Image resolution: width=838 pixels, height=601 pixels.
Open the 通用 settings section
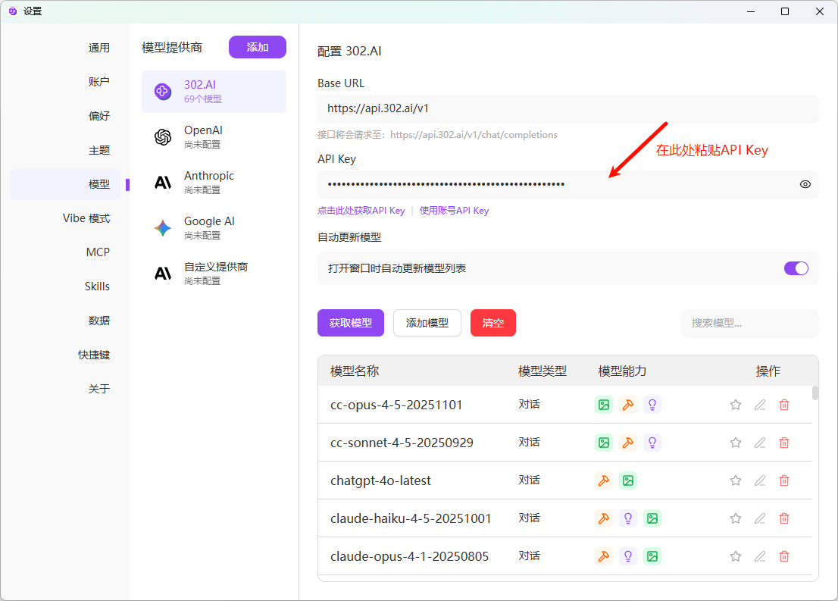click(x=98, y=48)
